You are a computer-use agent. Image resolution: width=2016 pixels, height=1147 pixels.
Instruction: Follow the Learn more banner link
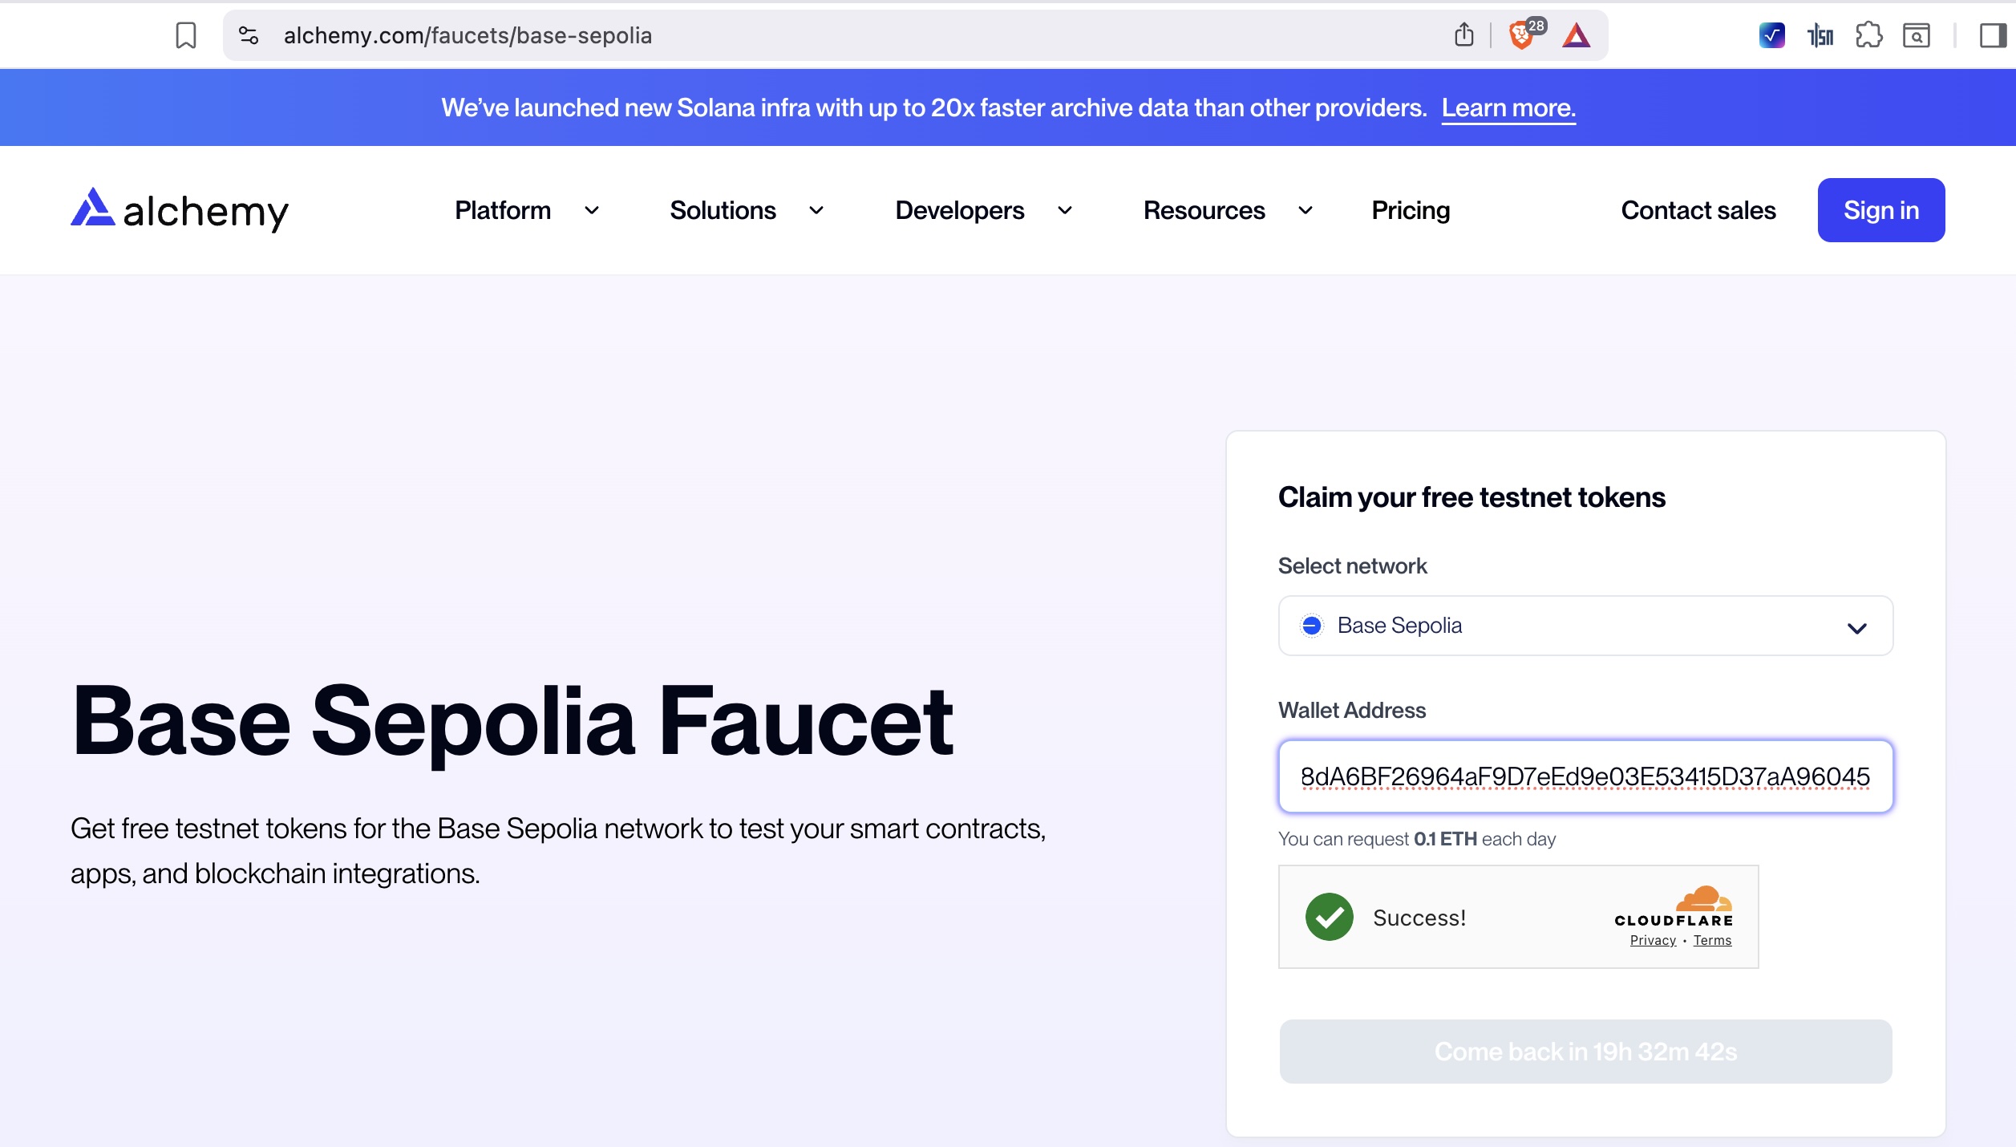1508,107
